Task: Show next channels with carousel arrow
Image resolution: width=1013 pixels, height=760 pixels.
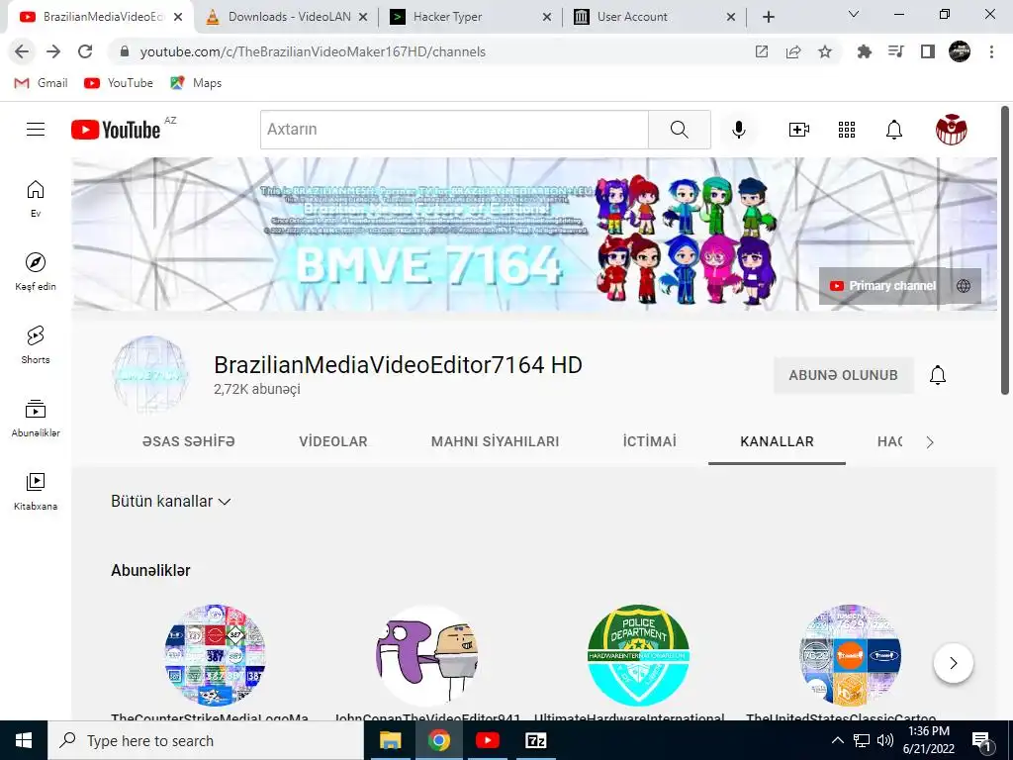Action: tap(953, 662)
